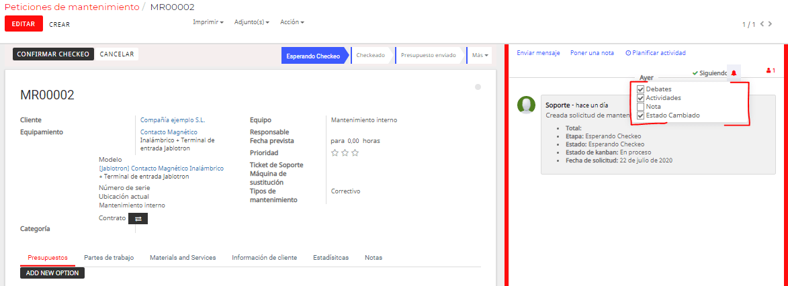Image resolution: width=788 pixels, height=286 pixels.
Task: Open the Estadísitcas tab
Action: tap(331, 257)
